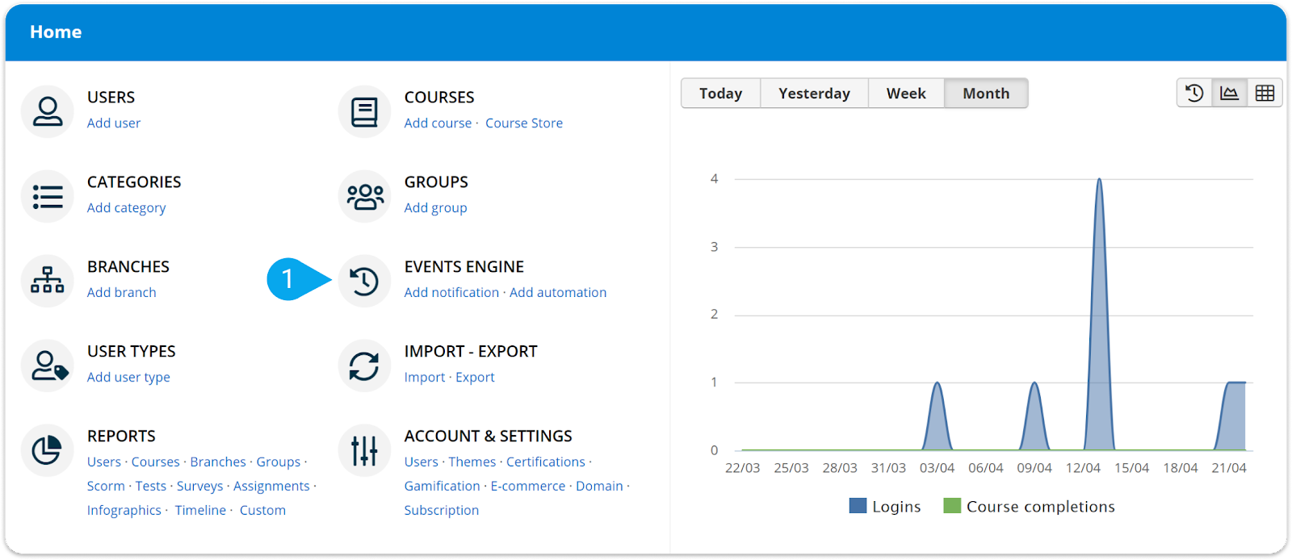Show the timeline history view icon
Image resolution: width=1292 pixels, height=560 pixels.
[1194, 93]
